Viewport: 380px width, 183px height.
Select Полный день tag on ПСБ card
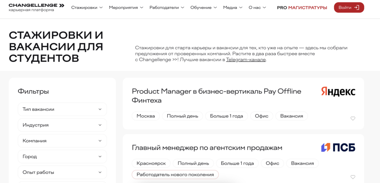[x=193, y=163]
